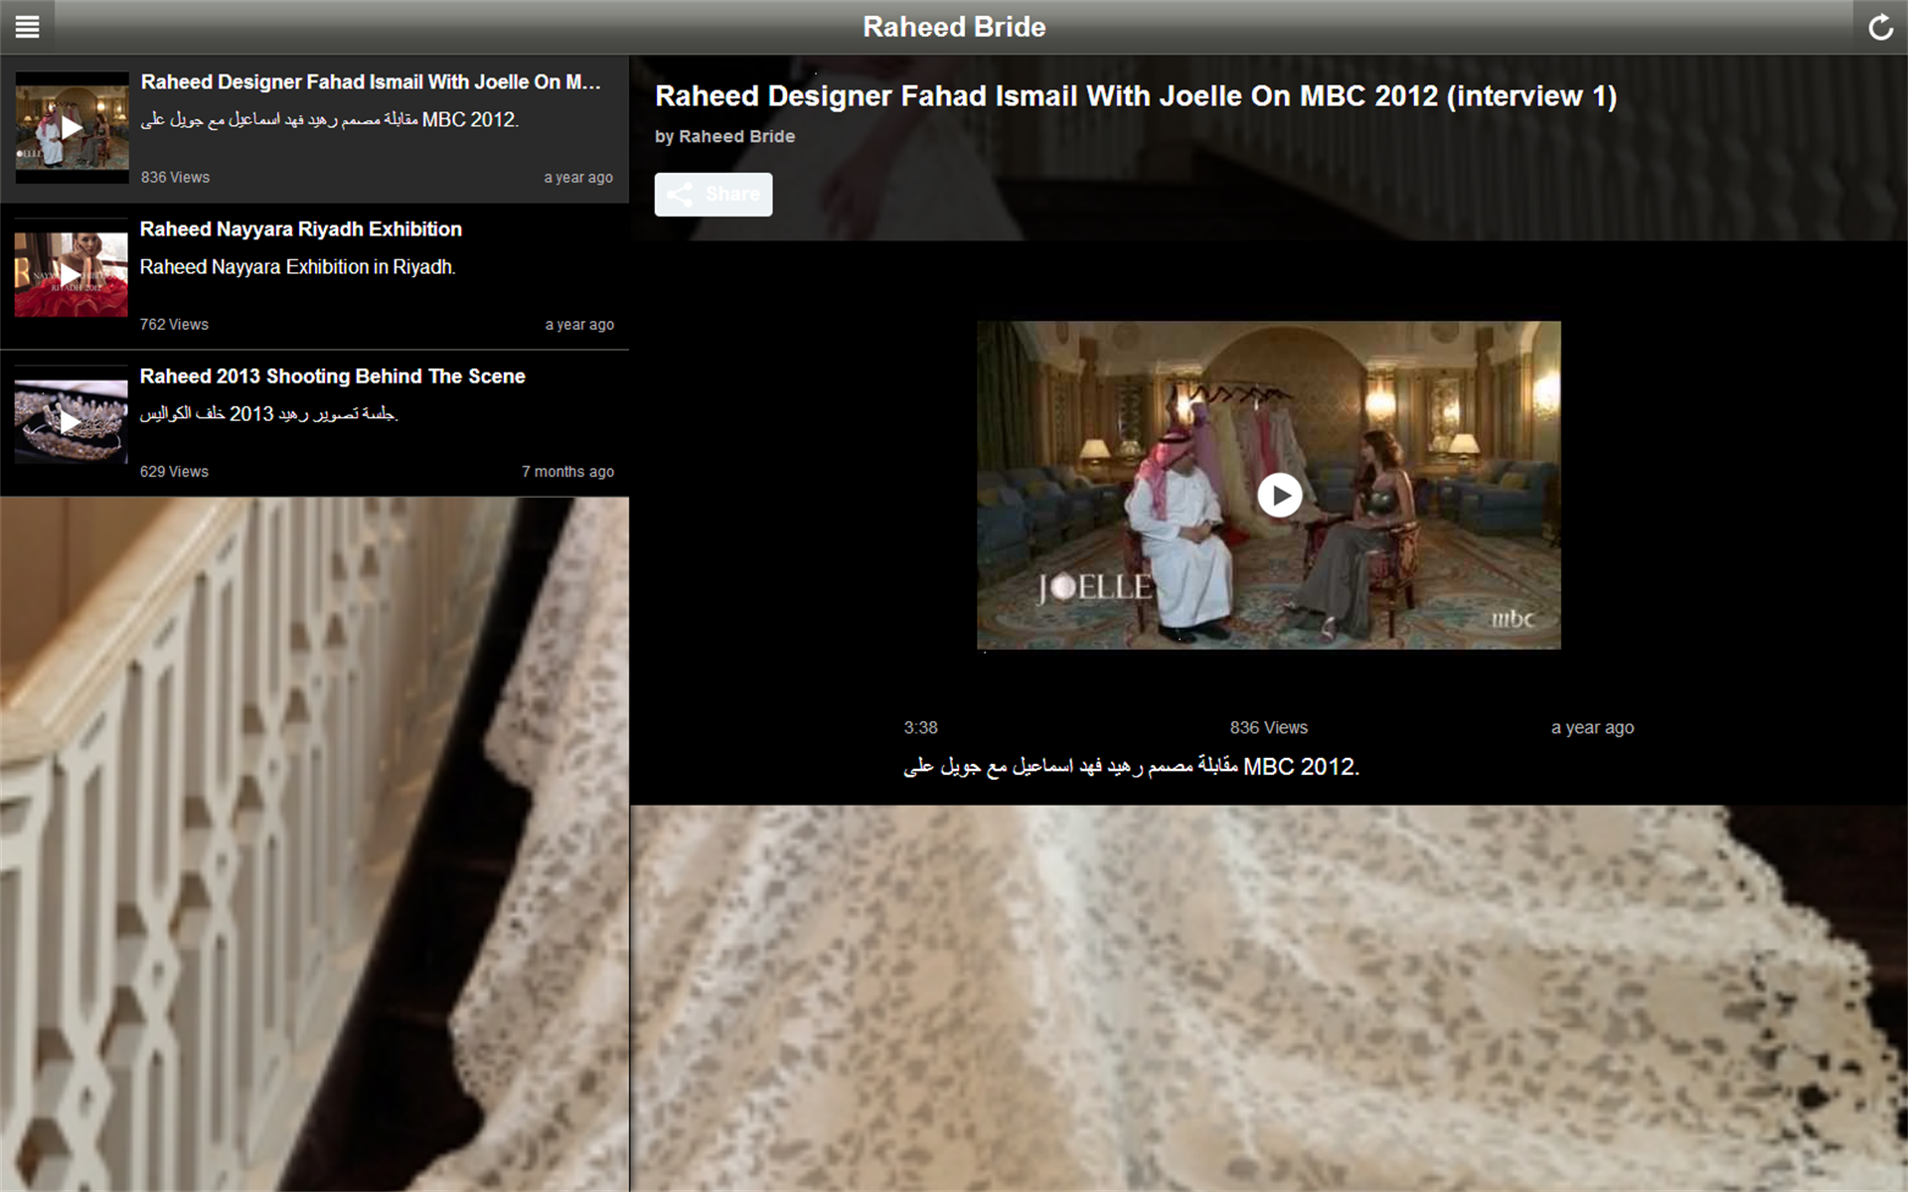
Task: Click the large interview video preview image
Action: click(x=1269, y=485)
